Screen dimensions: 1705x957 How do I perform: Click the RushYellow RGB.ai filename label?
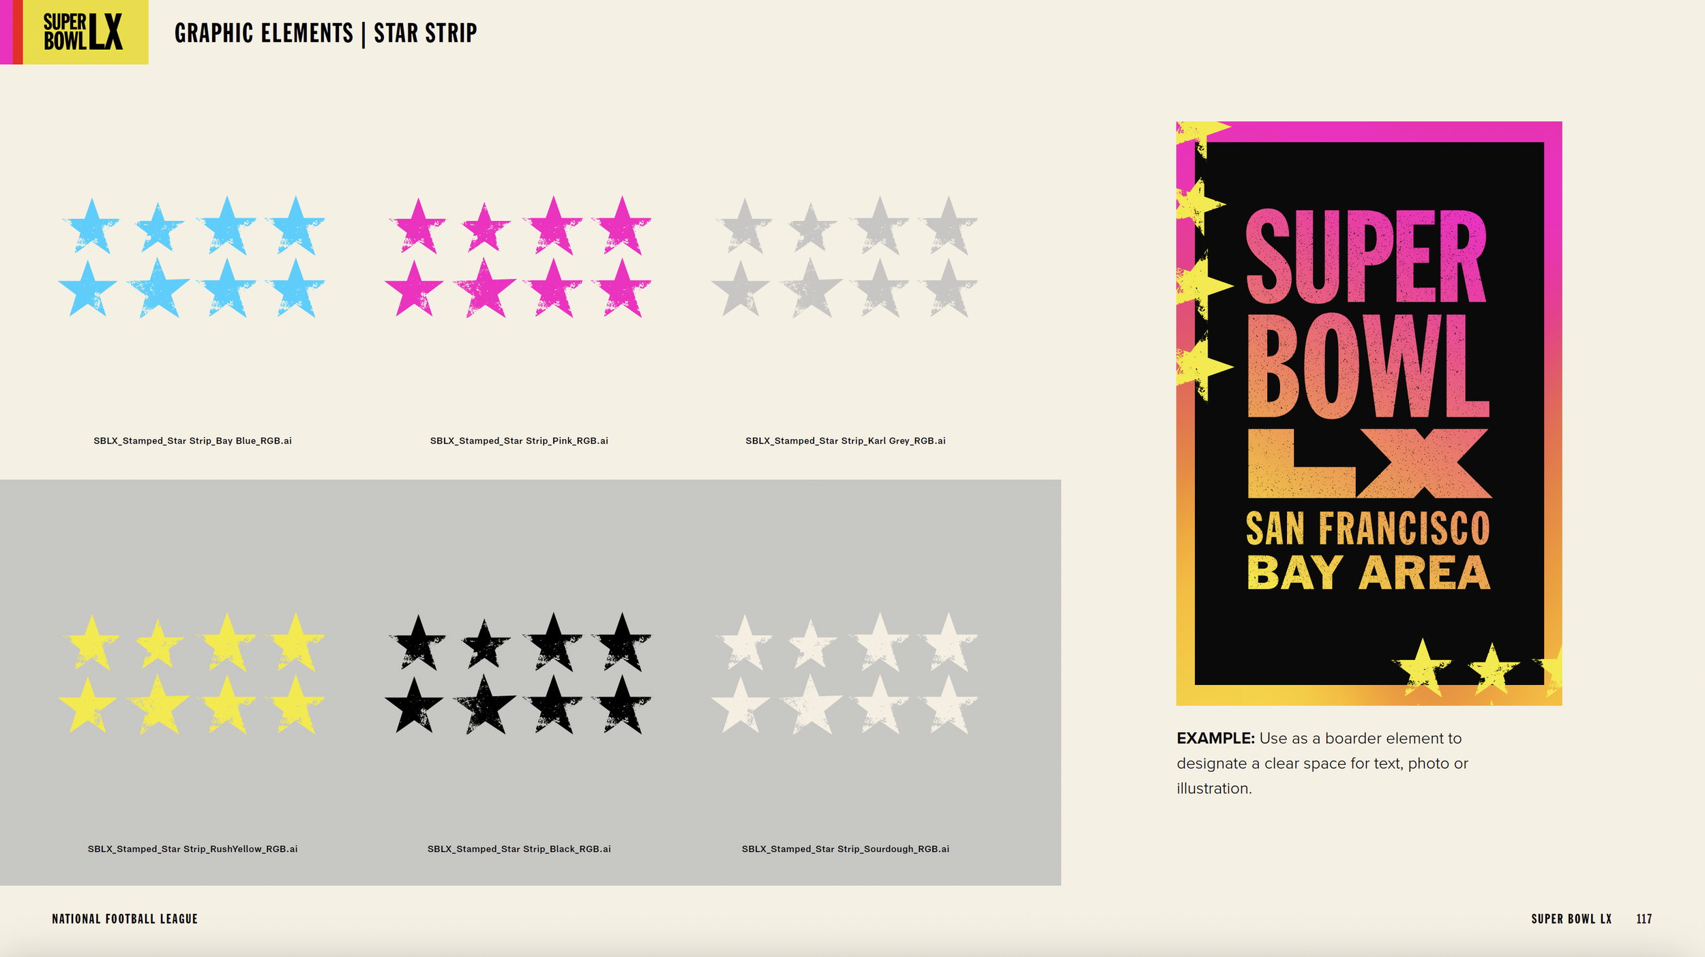(x=192, y=849)
